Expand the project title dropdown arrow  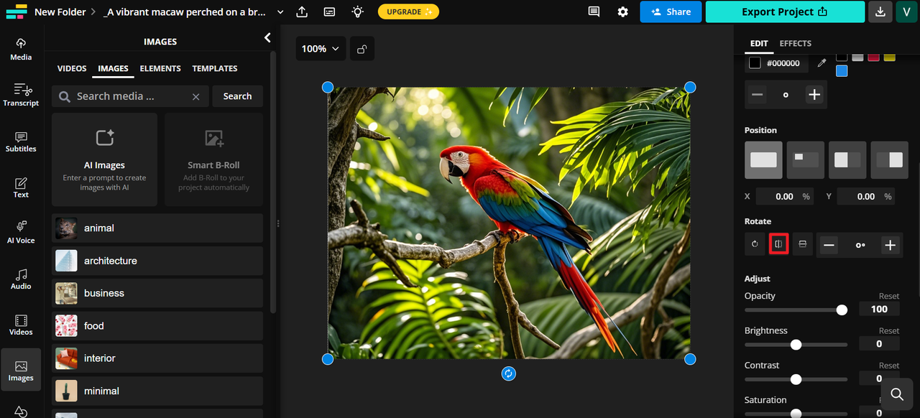pyautogui.click(x=280, y=12)
